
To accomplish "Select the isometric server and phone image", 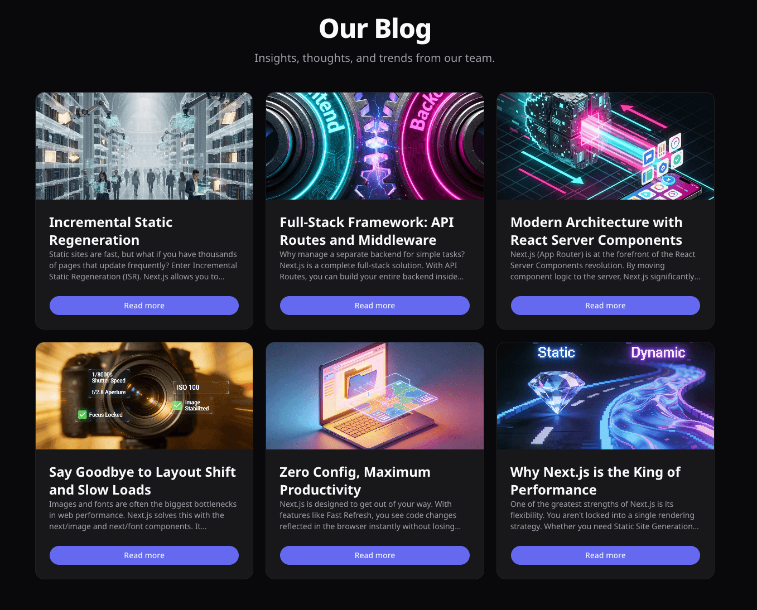I will [605, 146].
